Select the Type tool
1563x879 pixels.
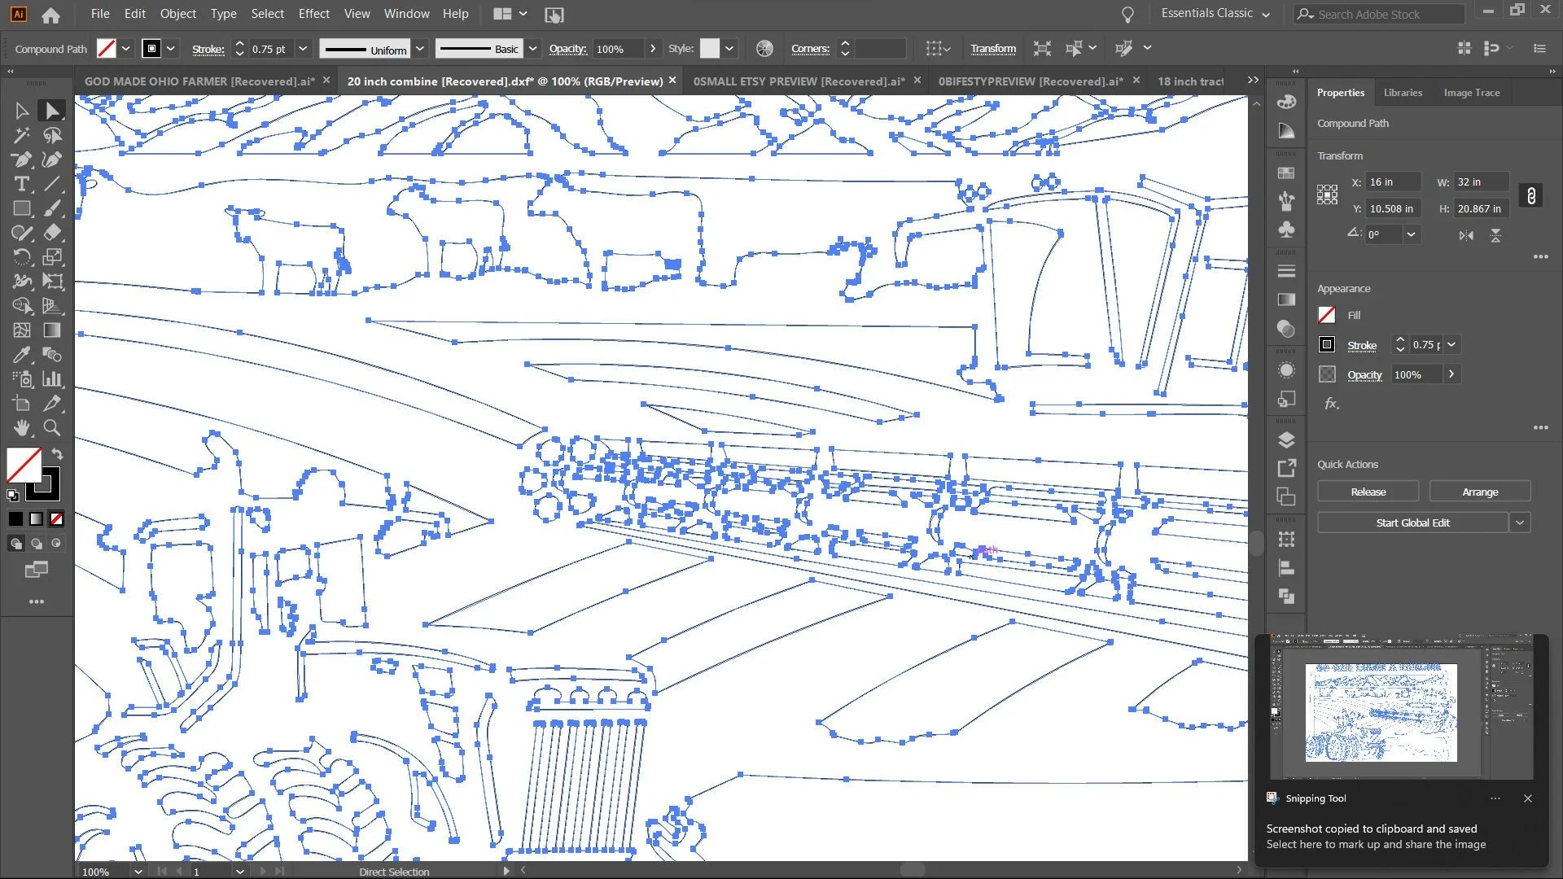click(22, 184)
